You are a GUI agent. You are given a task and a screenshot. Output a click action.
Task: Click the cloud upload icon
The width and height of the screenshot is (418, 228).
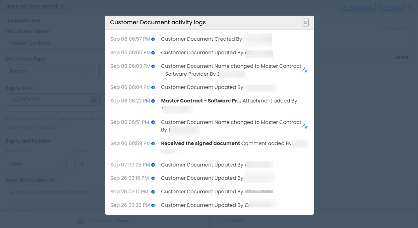click(x=81, y=221)
